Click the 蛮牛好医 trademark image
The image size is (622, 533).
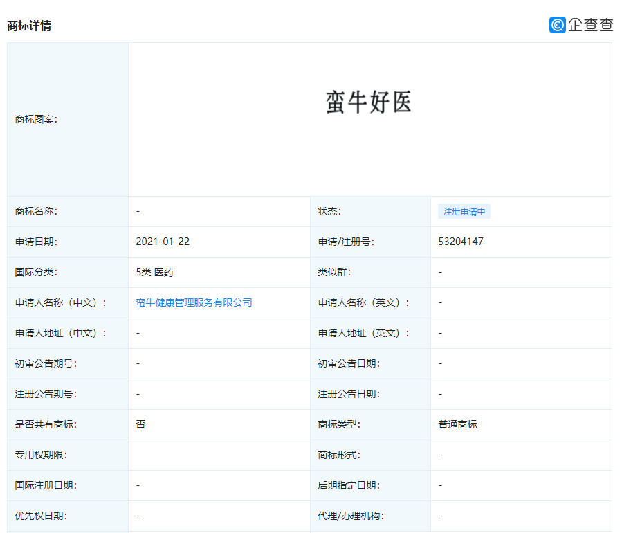[x=369, y=102]
